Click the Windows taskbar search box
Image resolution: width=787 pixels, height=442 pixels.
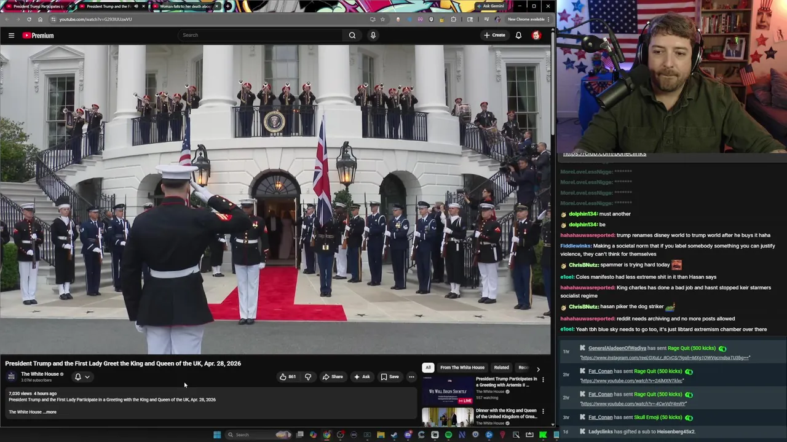258,435
